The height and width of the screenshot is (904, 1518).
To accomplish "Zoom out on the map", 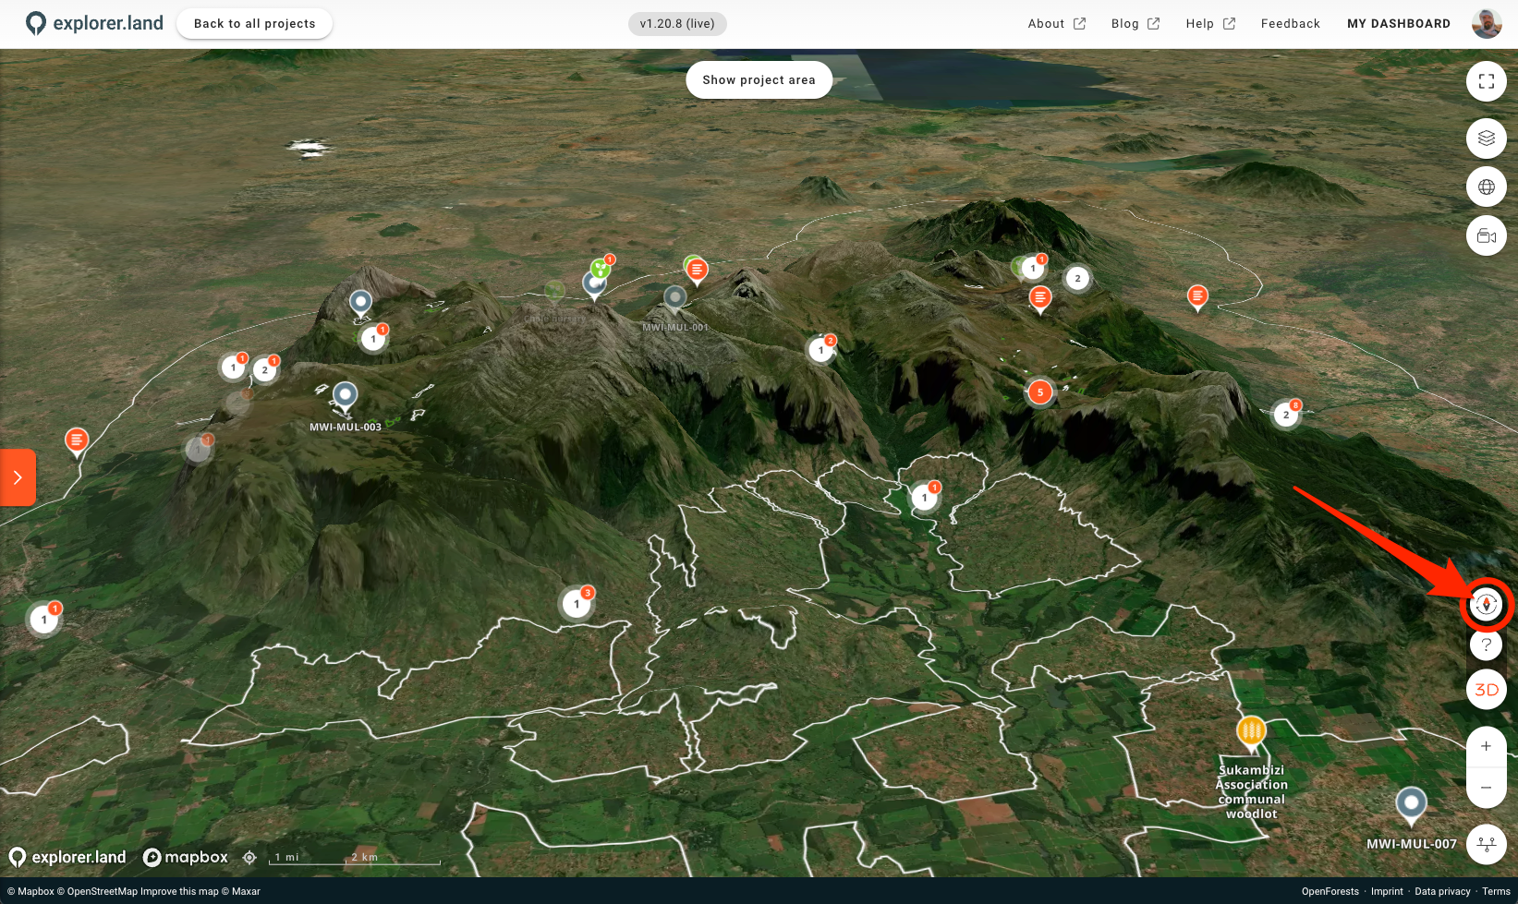I will point(1486,787).
